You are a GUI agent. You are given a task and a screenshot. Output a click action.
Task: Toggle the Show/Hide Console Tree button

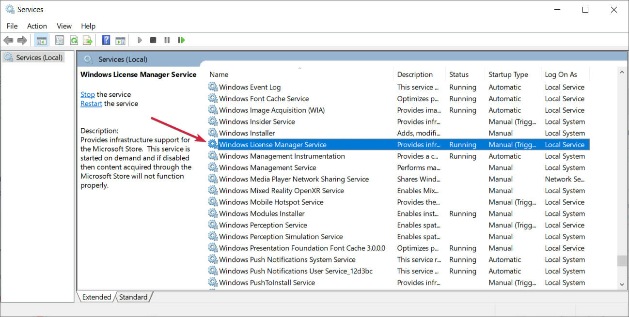pos(41,40)
